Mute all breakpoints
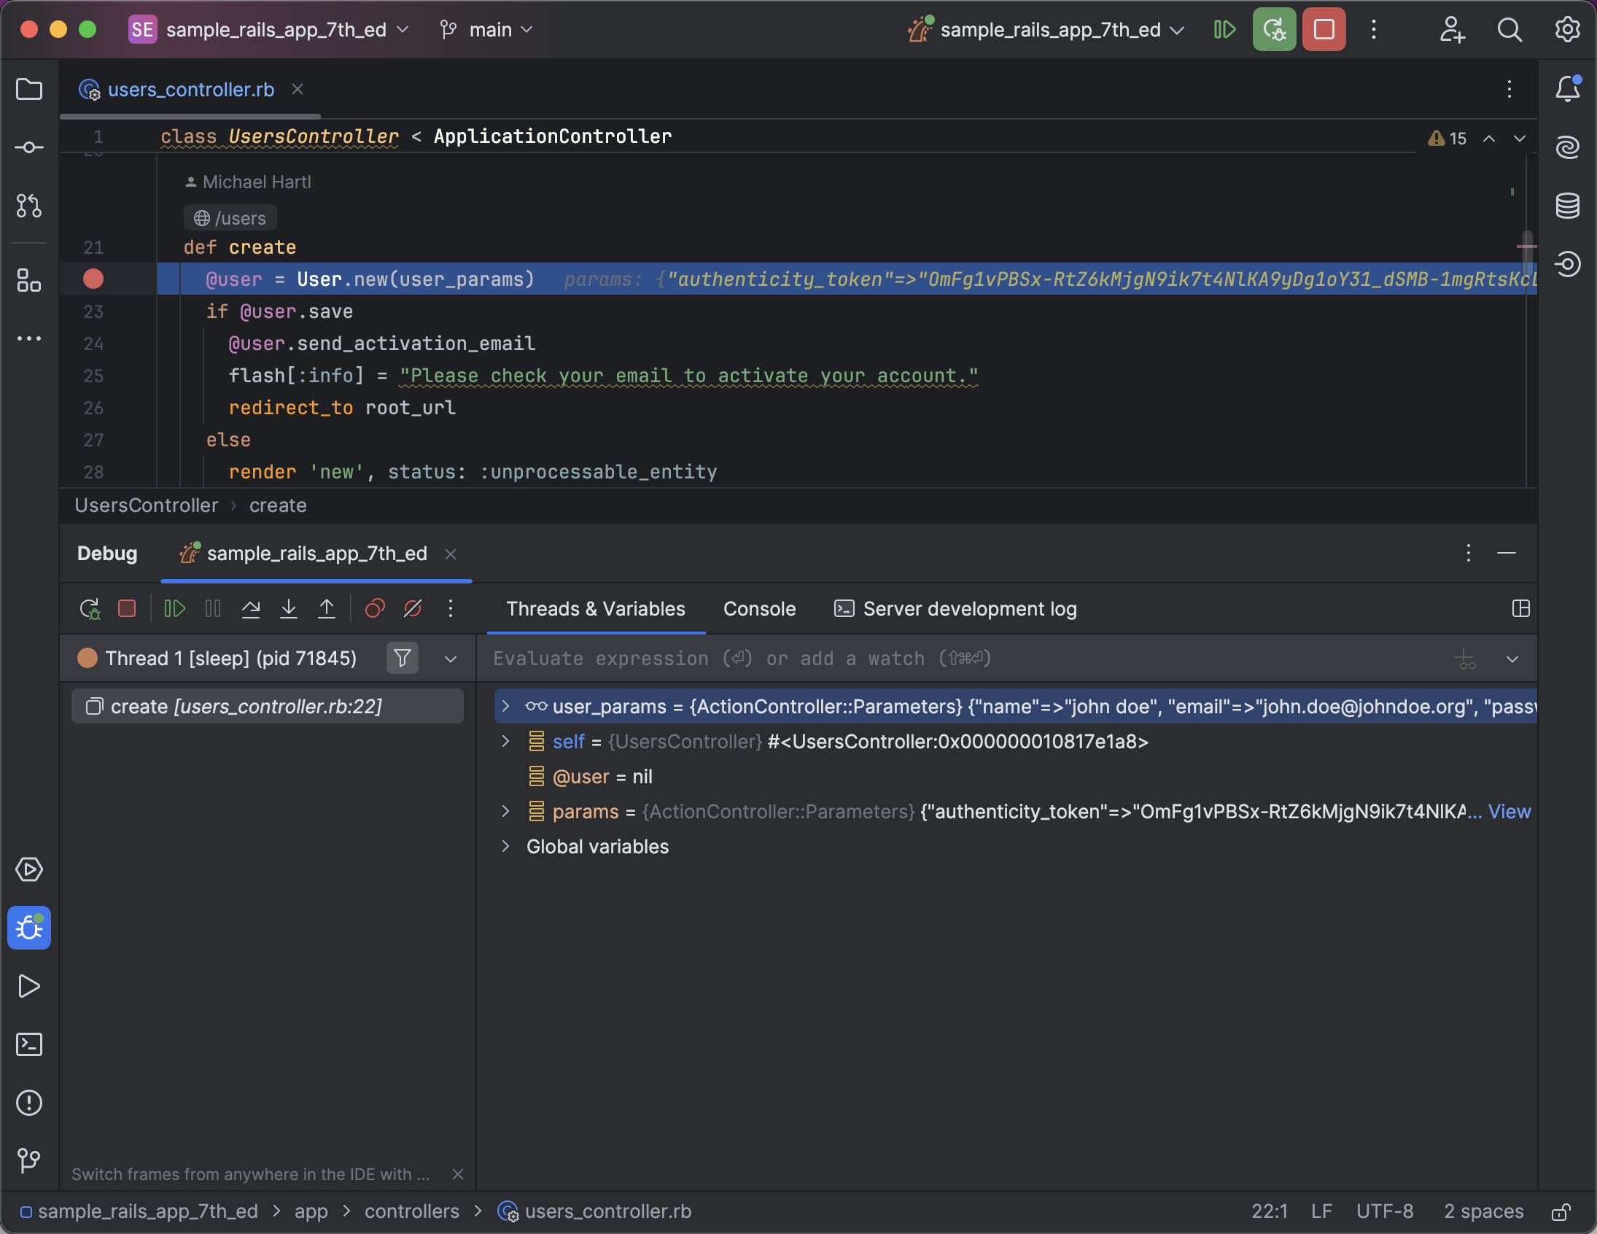 (413, 608)
